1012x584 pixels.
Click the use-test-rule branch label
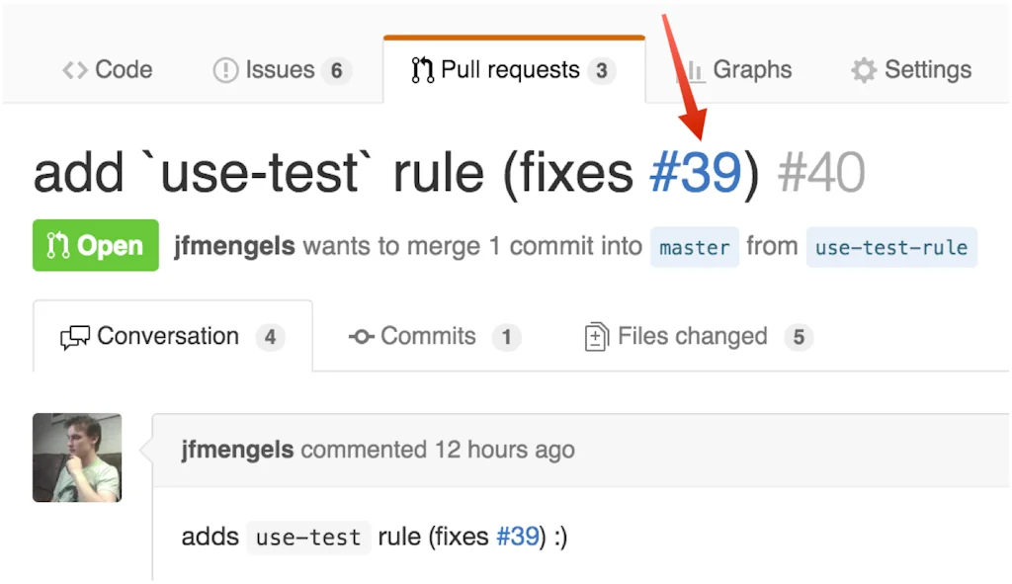pos(891,247)
